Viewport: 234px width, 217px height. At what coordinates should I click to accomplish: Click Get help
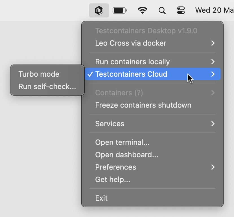click(112, 180)
